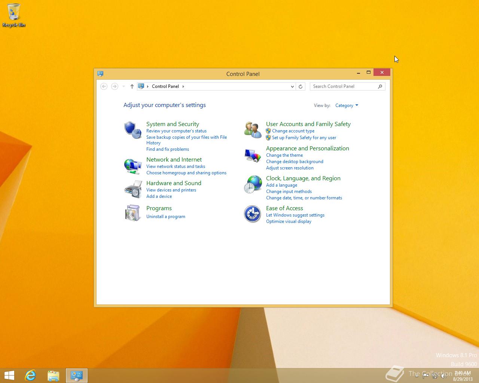Image resolution: width=479 pixels, height=383 pixels.
Task: Click the Back arrow in Control Panel
Action: tap(104, 86)
